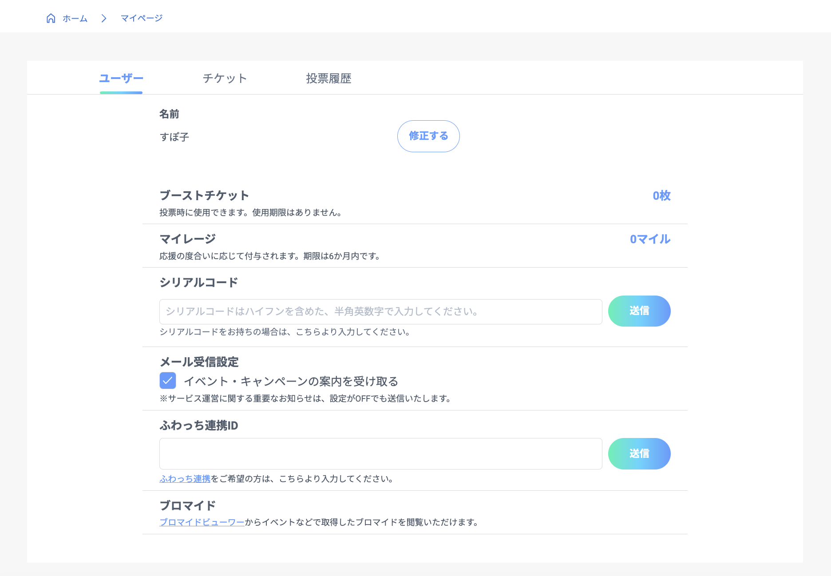The height and width of the screenshot is (576, 831).
Task: Click マイページ in the breadcrumb
Action: point(141,18)
